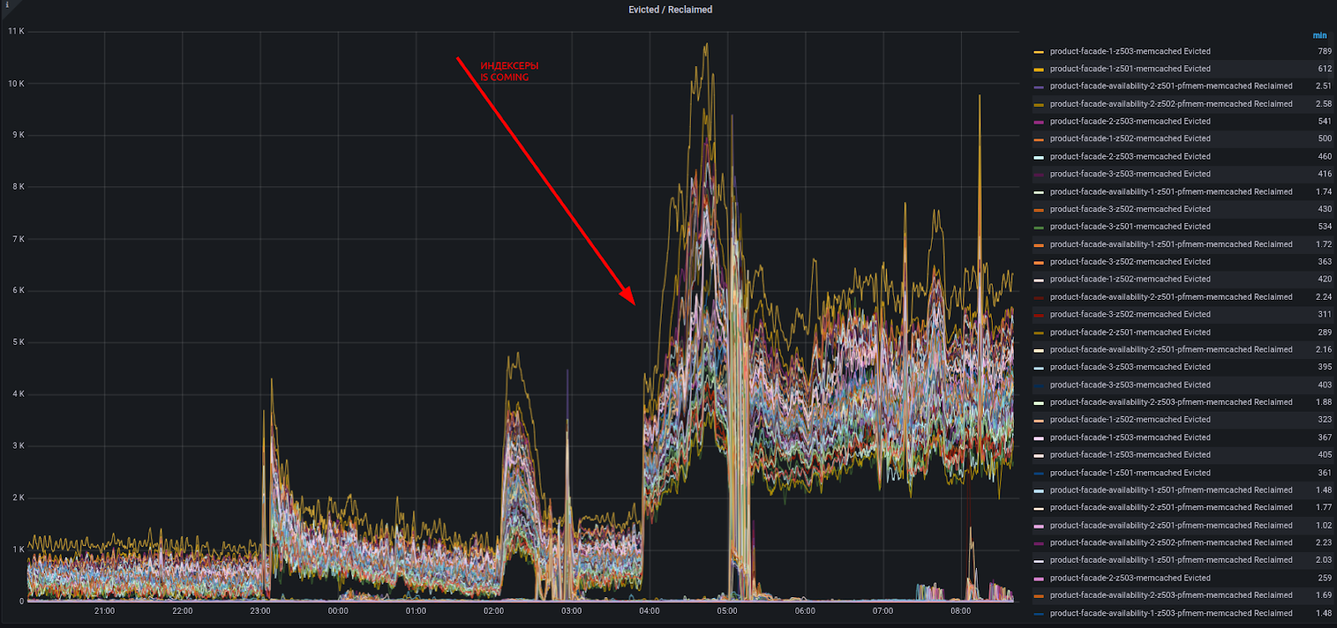
Task: Isolate product-facade-1-z502-memcached Evicted label with min 500
Action: point(1131,139)
